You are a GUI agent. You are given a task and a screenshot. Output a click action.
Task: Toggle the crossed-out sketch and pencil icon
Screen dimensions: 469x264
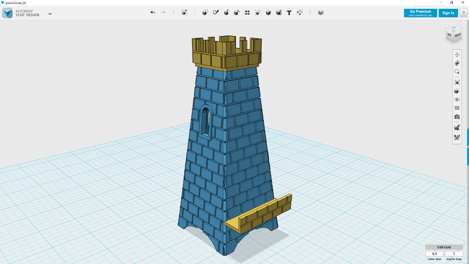[x=457, y=137]
